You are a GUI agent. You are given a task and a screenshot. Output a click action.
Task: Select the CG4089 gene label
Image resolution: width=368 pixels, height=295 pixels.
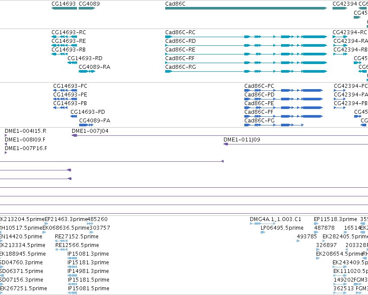pos(89,4)
